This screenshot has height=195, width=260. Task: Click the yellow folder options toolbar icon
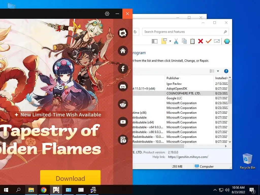pyautogui.click(x=164, y=41)
